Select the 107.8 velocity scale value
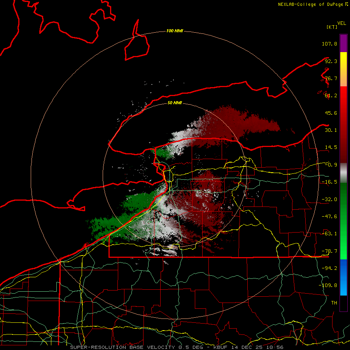Screen dimensions: 350x350 click(329, 44)
